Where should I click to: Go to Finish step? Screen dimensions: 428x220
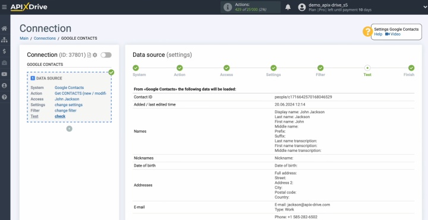(411, 68)
